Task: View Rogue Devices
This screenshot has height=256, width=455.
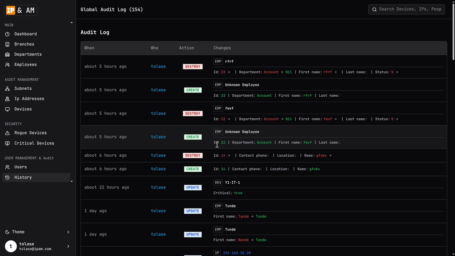Action: [x=36, y=133]
